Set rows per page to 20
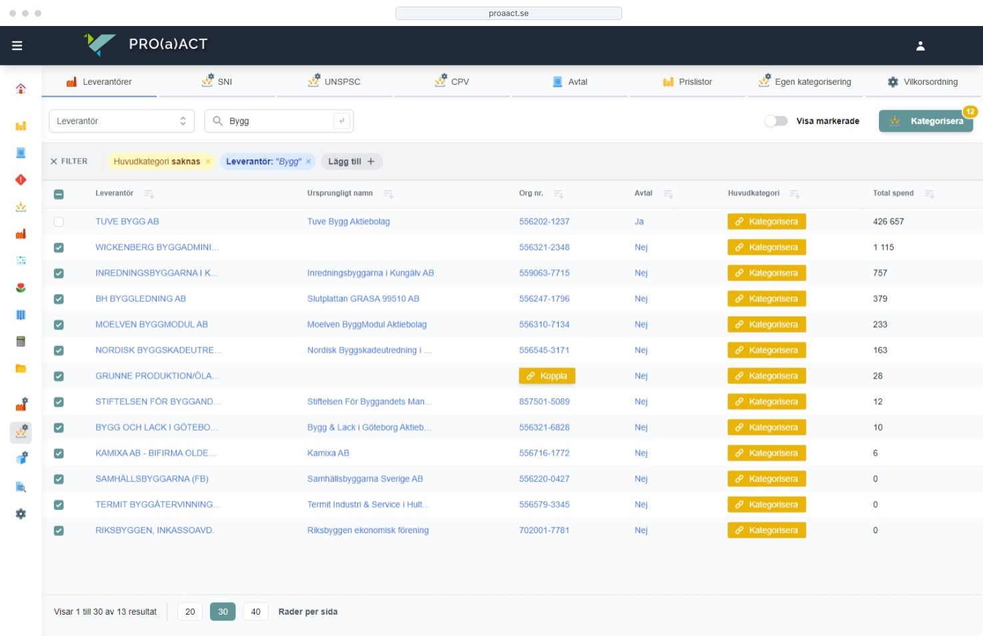 click(190, 611)
